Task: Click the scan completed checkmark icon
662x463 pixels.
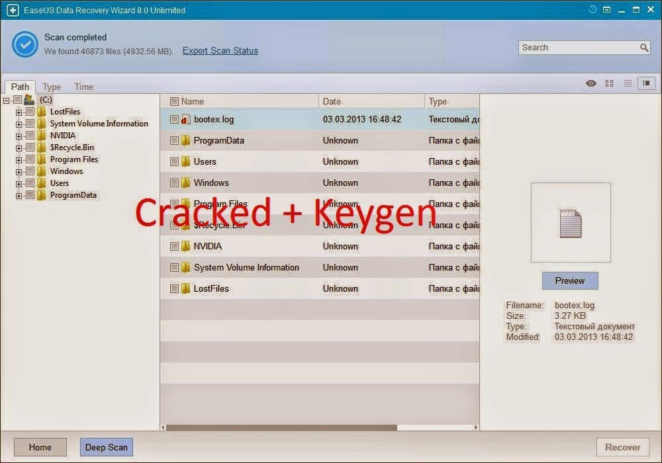Action: [x=25, y=44]
